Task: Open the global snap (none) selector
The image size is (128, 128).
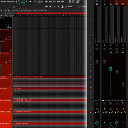Action: click(70, 6)
